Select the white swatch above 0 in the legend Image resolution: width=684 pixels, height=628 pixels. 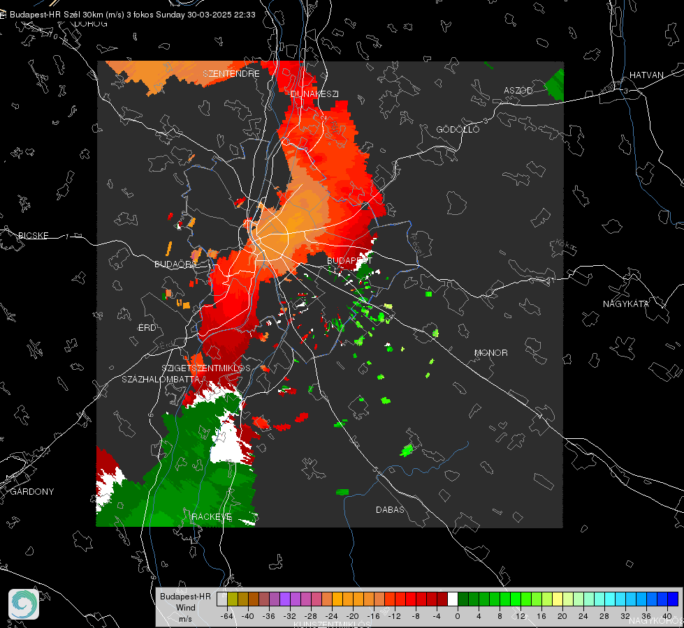coord(453,599)
